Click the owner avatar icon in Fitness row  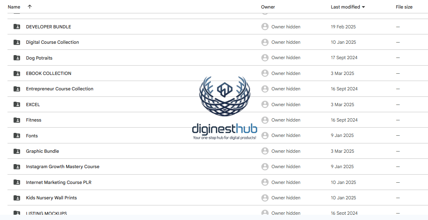pyautogui.click(x=265, y=120)
